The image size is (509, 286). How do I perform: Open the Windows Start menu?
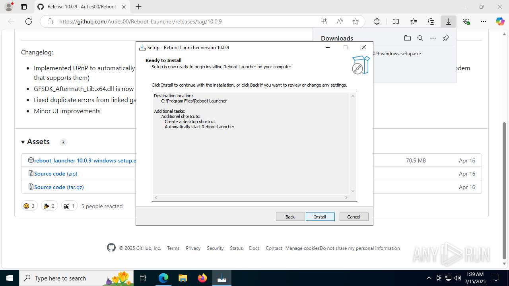(9, 278)
